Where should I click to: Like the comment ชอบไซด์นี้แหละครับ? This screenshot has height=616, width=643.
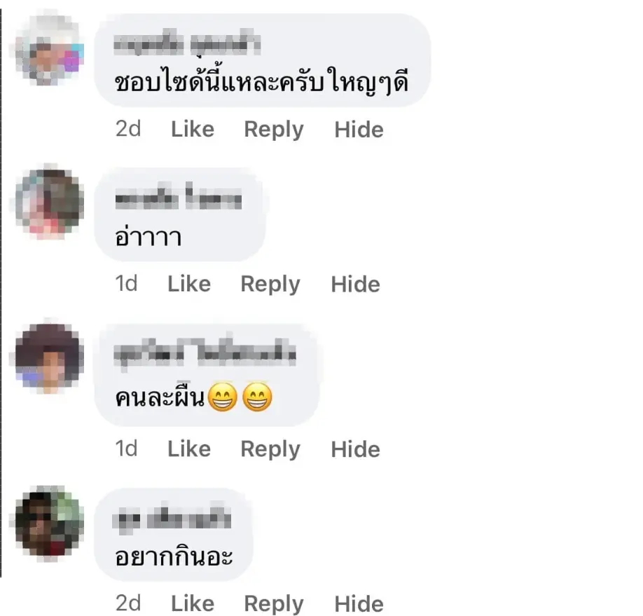193,129
